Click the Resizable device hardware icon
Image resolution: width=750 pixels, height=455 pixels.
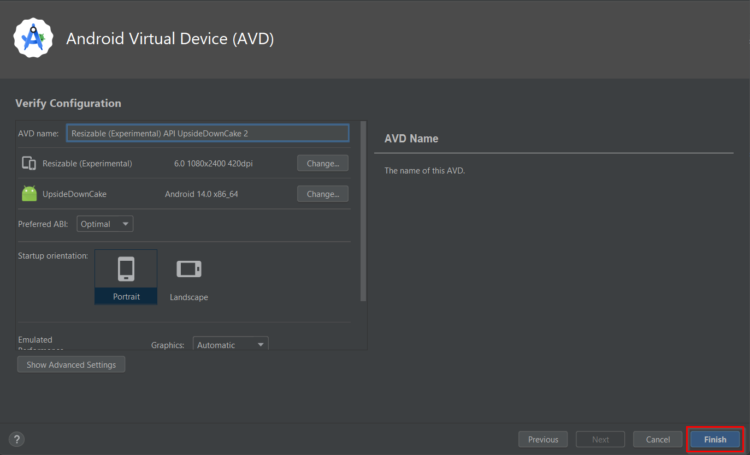[29, 163]
